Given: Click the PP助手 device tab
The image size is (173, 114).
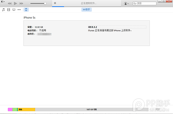Looking at the screenshot, I should tap(86, 10).
